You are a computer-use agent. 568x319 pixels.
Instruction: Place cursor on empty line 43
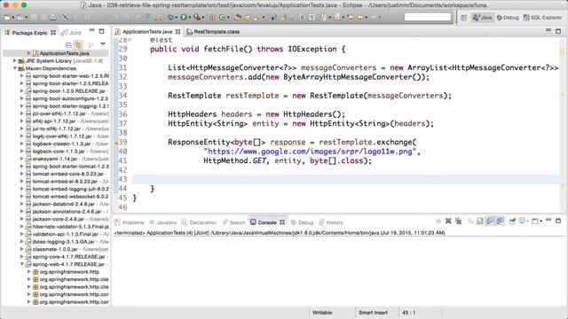(346, 179)
